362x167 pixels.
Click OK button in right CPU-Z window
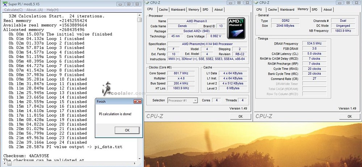(x=350, y=116)
